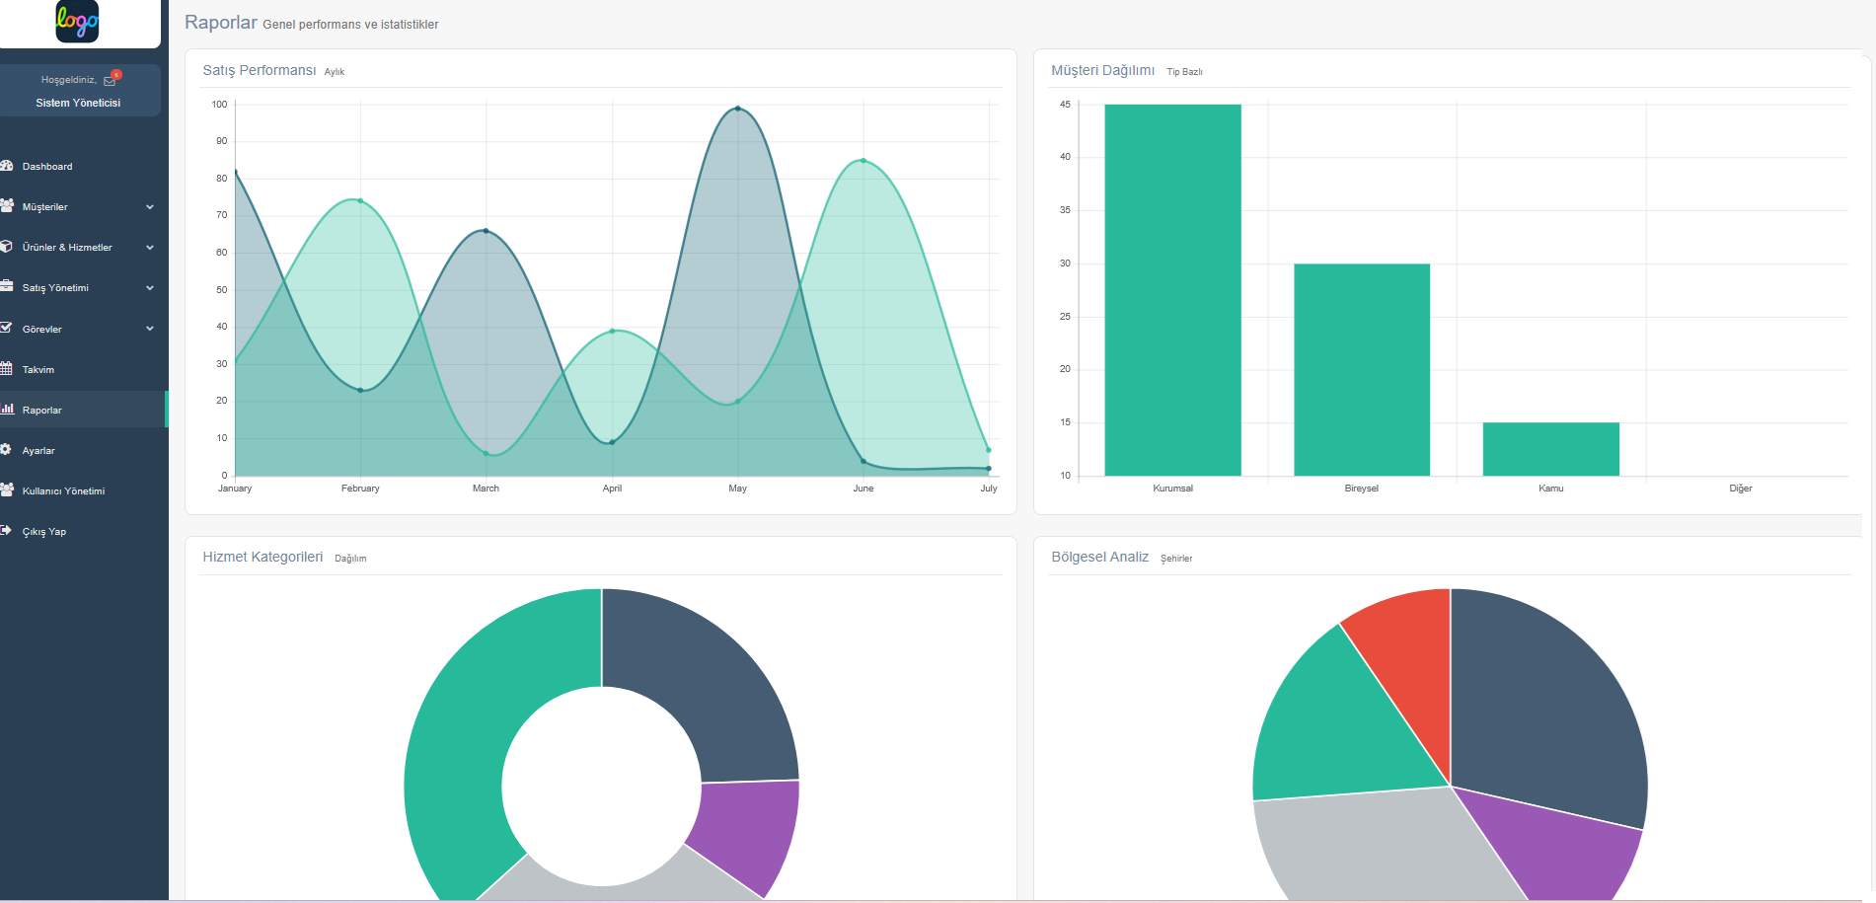The height and width of the screenshot is (903, 1876).
Task: Click the Çıkış Yap sign-out icon
Action: click(x=7, y=531)
